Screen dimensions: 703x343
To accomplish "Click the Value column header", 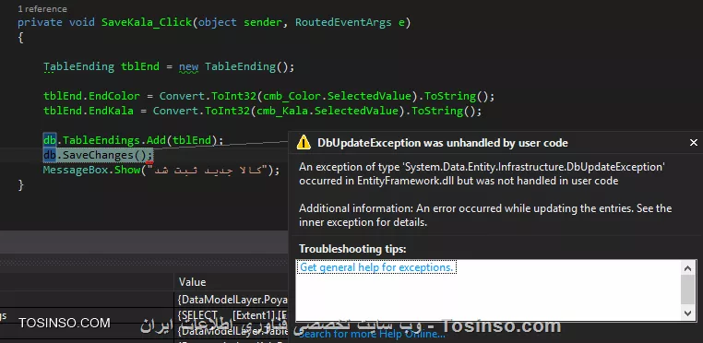I will point(192,282).
